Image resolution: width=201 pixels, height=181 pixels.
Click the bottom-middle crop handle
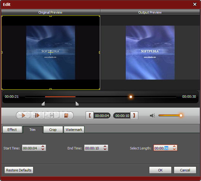pyautogui.click(x=50, y=89)
